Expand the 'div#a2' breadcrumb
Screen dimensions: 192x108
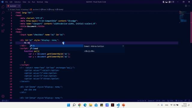(60, 9)
